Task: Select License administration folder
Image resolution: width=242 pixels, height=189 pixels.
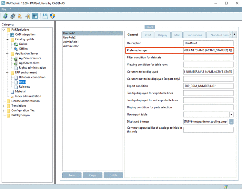Action: coord(25,101)
